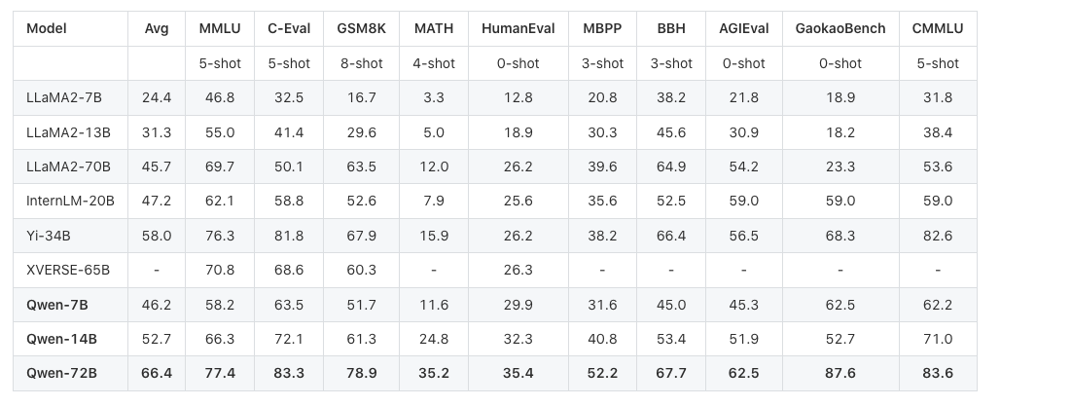The height and width of the screenshot is (406, 1072).
Task: Select the GSM8K column header
Action: tap(361, 28)
